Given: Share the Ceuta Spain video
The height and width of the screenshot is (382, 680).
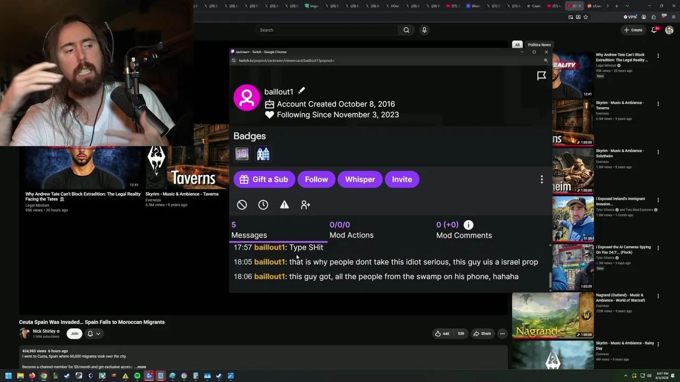Looking at the screenshot, I should tap(482, 334).
